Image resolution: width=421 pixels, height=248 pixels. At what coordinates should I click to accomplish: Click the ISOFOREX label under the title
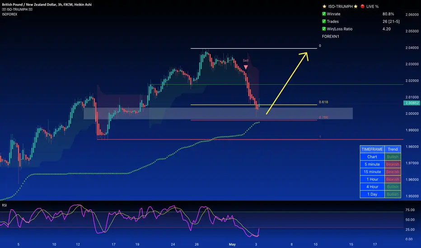[x=9, y=14]
